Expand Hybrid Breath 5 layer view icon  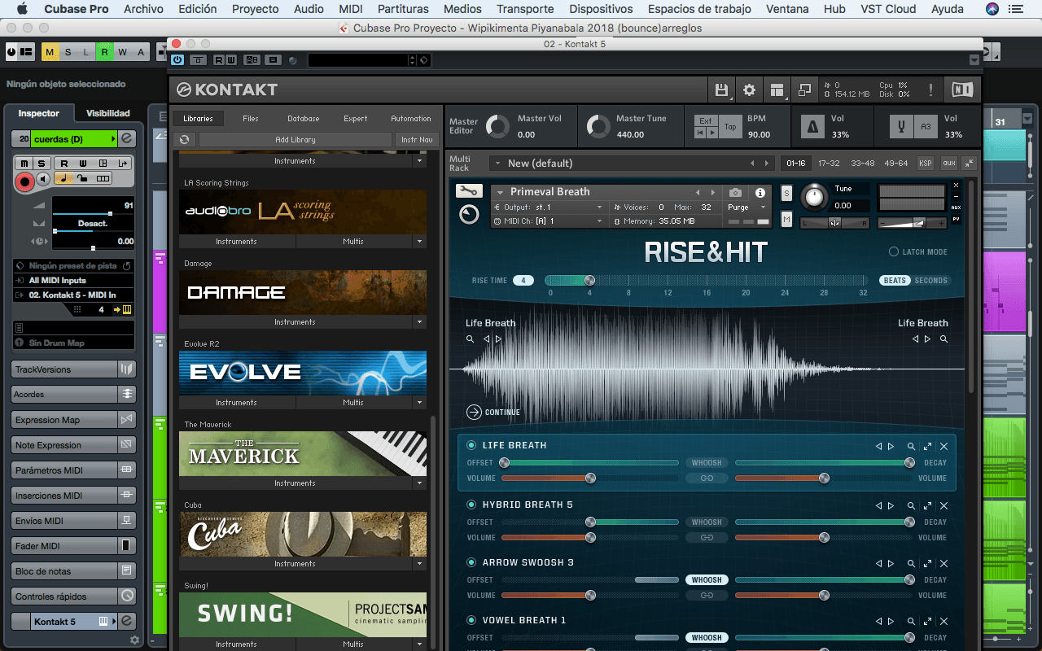click(927, 505)
